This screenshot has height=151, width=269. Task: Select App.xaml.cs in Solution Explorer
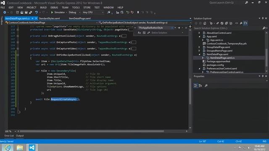(216, 40)
